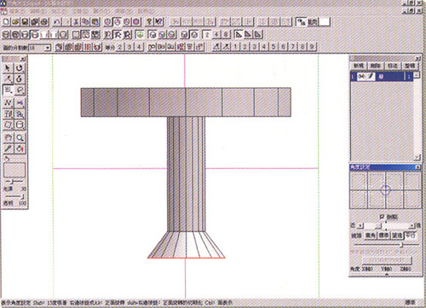Viewport: 426px width, 308px height.
Task: Choose the lasso selection tool
Action: coord(20,90)
